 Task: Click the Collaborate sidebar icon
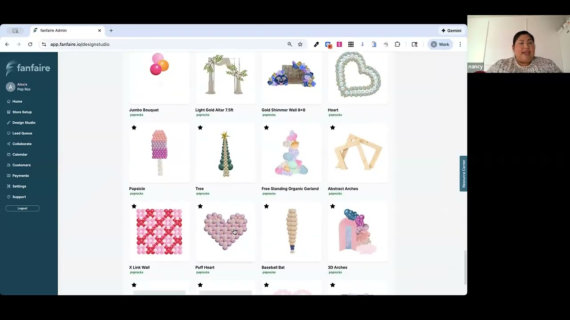tap(9, 144)
